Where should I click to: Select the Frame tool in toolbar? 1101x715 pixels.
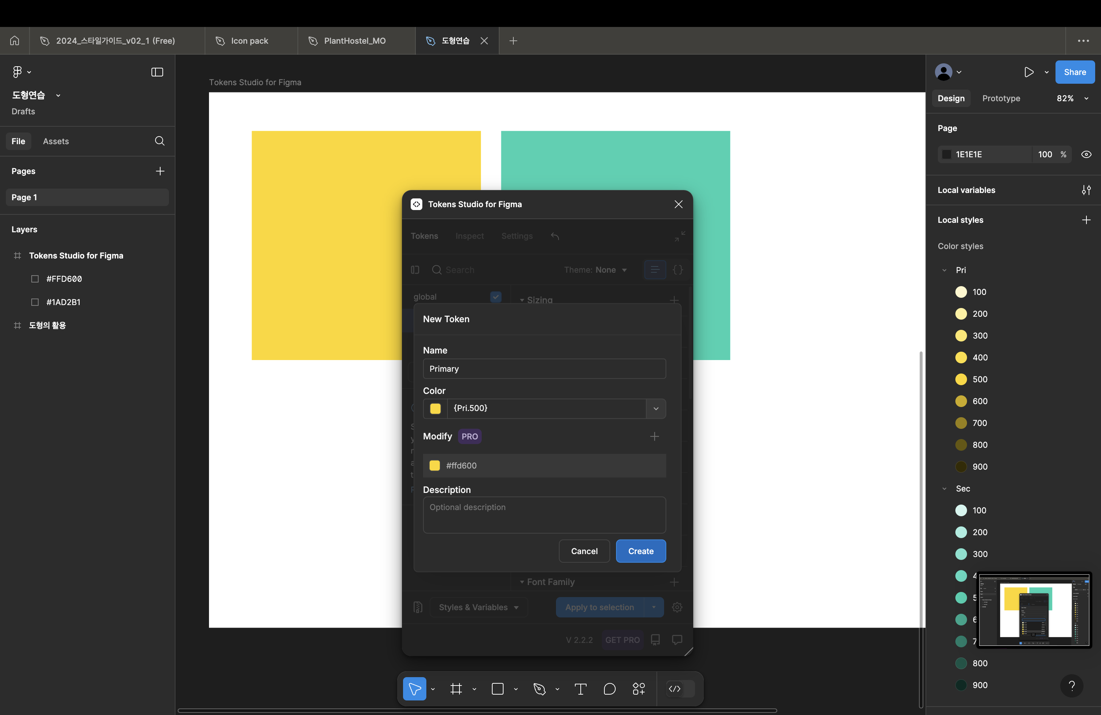(x=456, y=689)
